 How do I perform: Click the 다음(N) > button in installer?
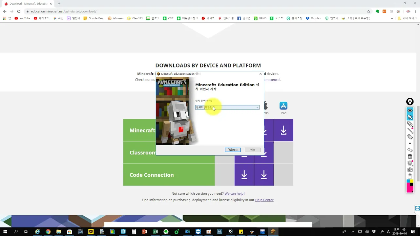click(233, 150)
